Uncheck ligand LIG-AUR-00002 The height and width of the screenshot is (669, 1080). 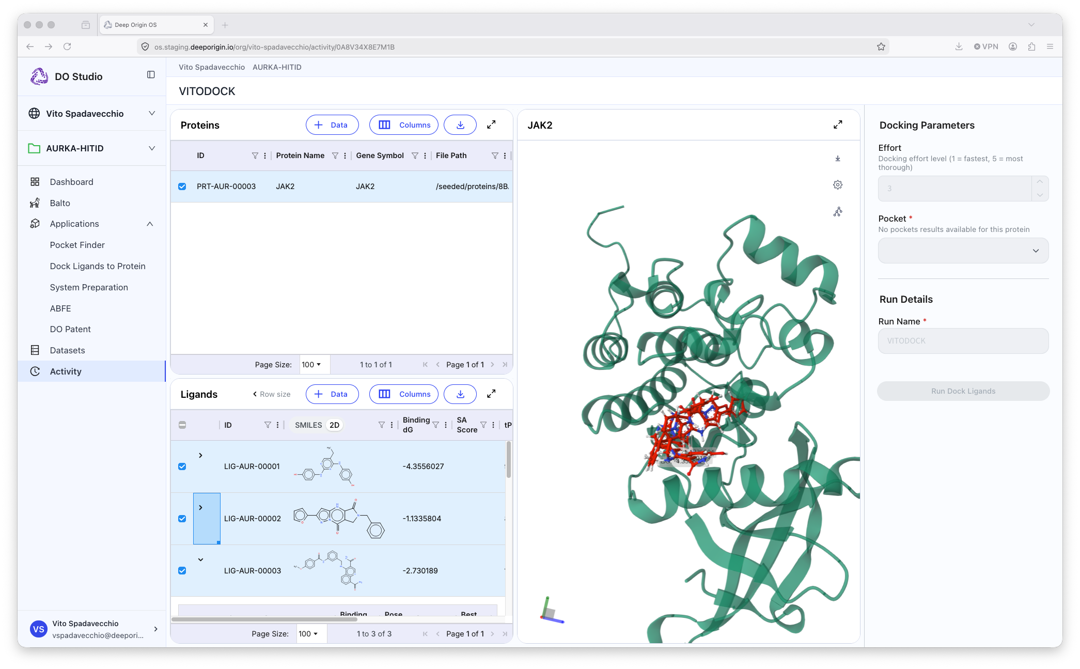(x=182, y=519)
